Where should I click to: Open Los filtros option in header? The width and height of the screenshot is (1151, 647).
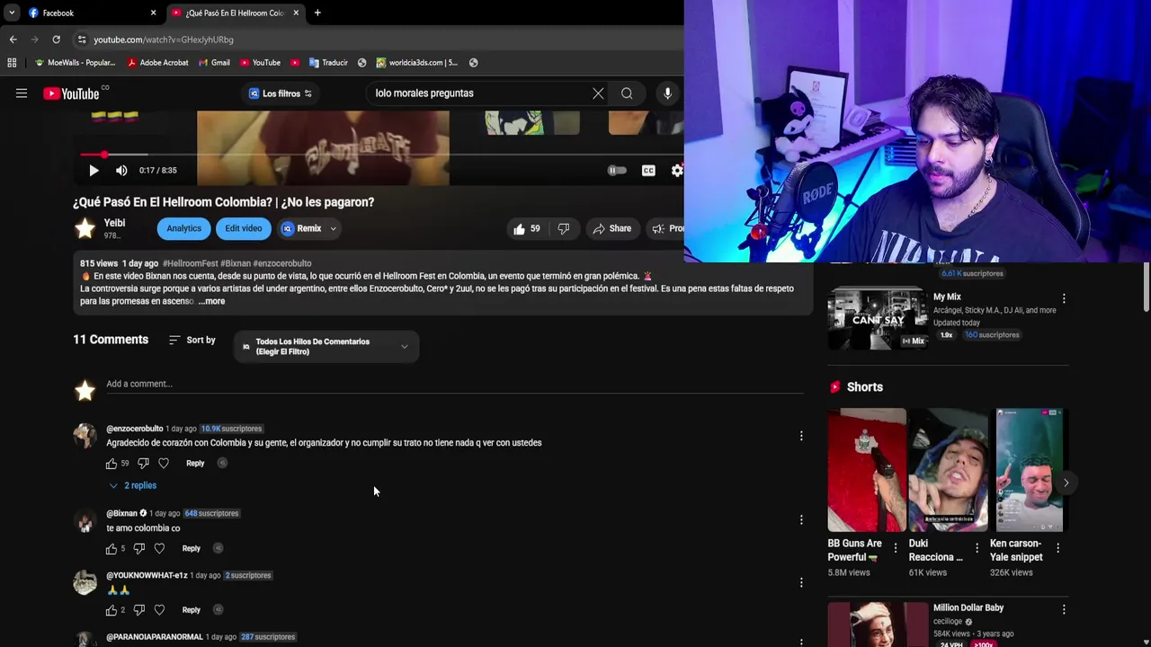tap(281, 93)
